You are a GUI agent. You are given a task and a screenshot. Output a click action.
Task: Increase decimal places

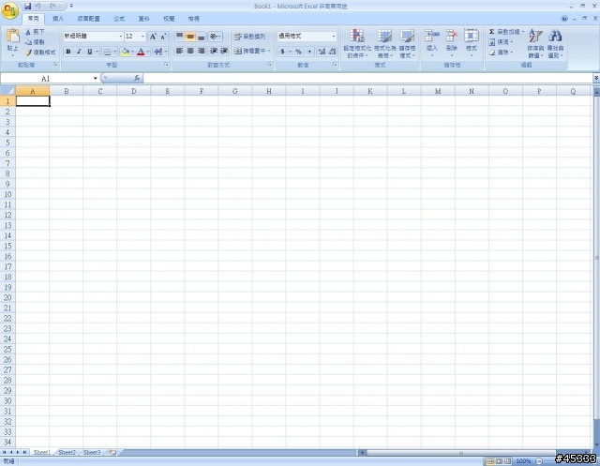322,52
